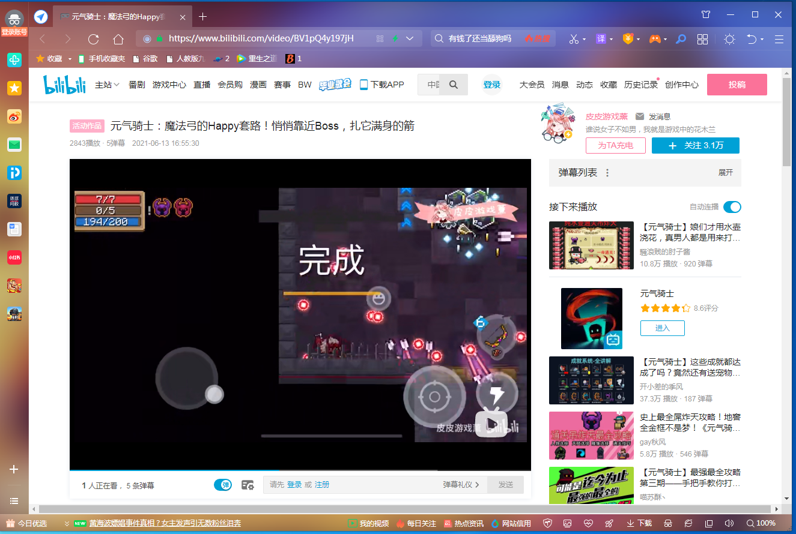
Task: Open the green mail sidebar app
Action: click(x=14, y=145)
